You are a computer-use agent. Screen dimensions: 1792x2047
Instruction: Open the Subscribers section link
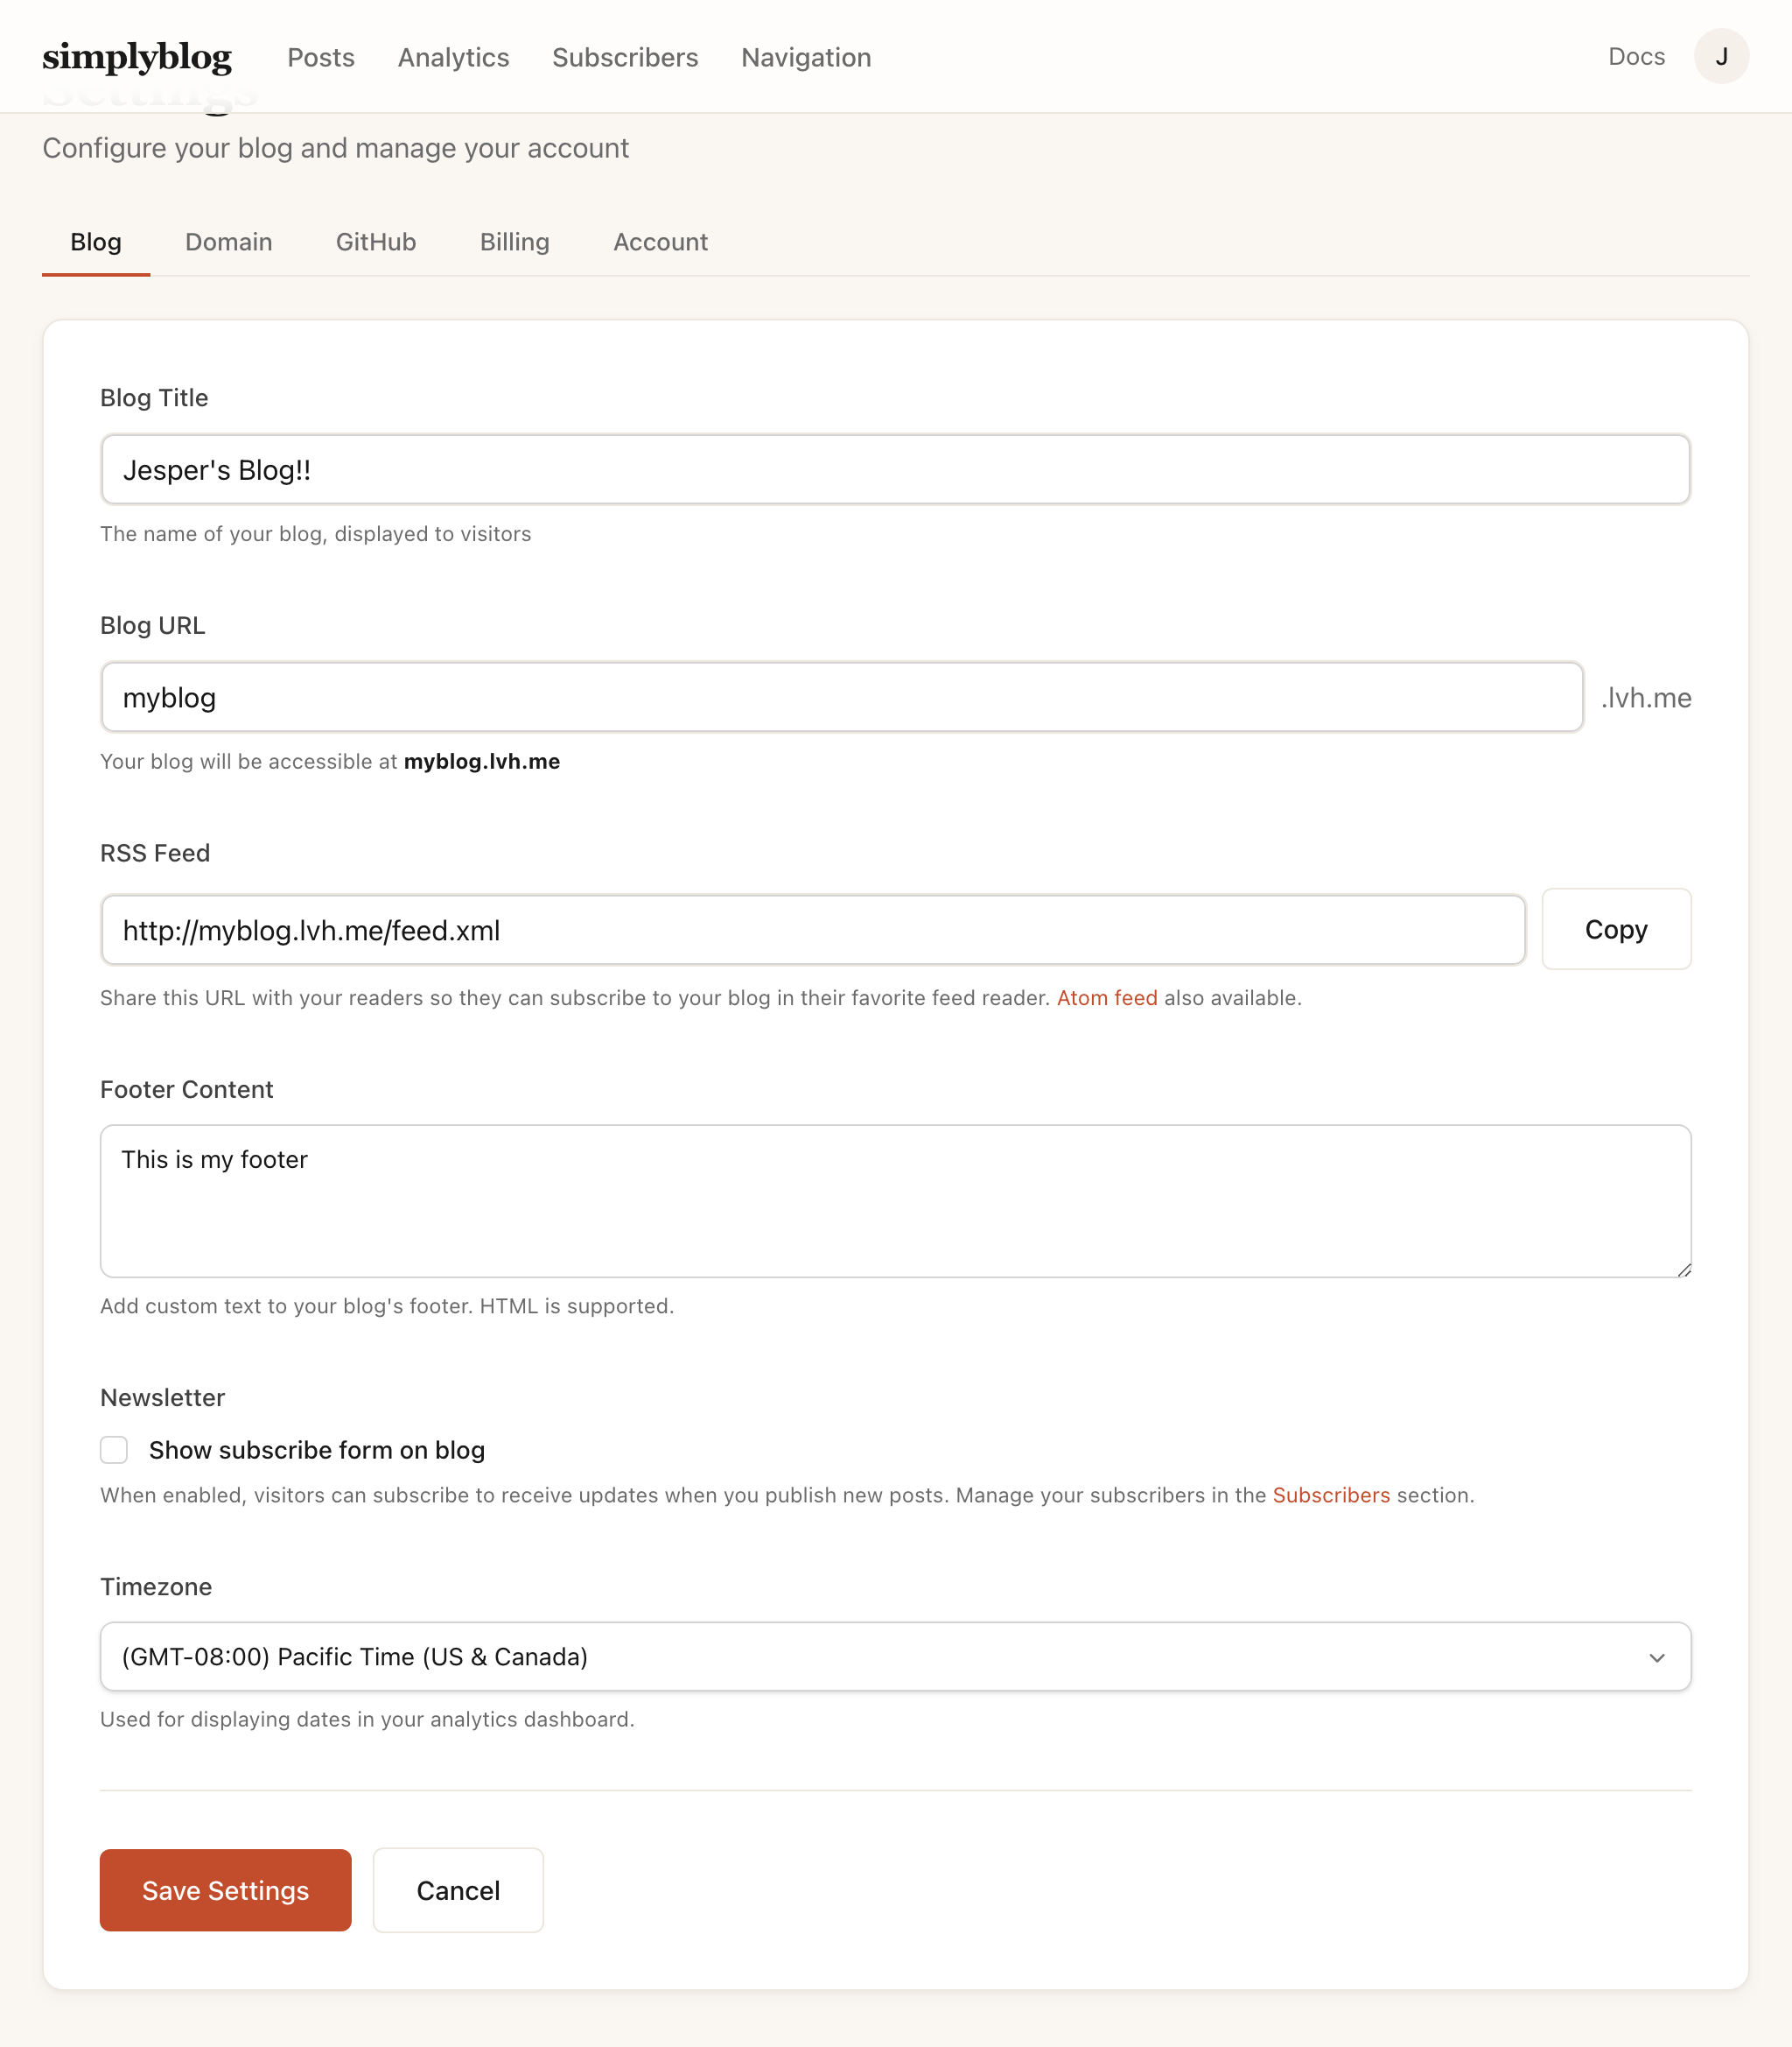click(x=1331, y=1495)
